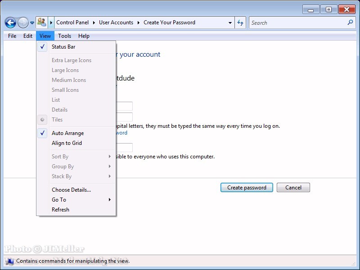Click the Create password button
The width and height of the screenshot is (360, 270).
pyautogui.click(x=247, y=188)
